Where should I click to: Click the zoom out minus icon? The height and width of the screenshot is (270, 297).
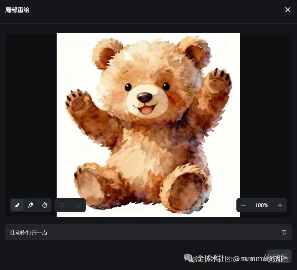[x=243, y=205]
